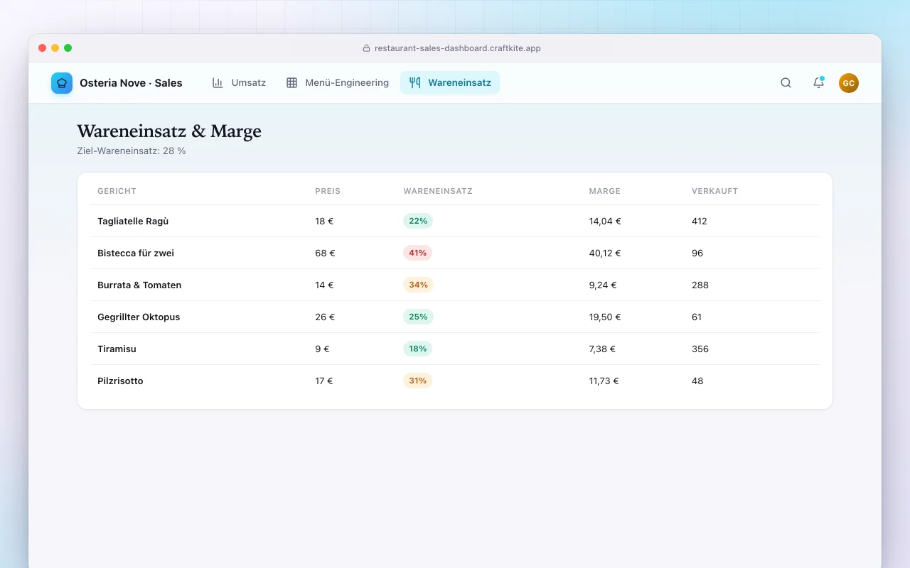Click the lock icon in address bar
This screenshot has height=568, width=910.
point(367,48)
